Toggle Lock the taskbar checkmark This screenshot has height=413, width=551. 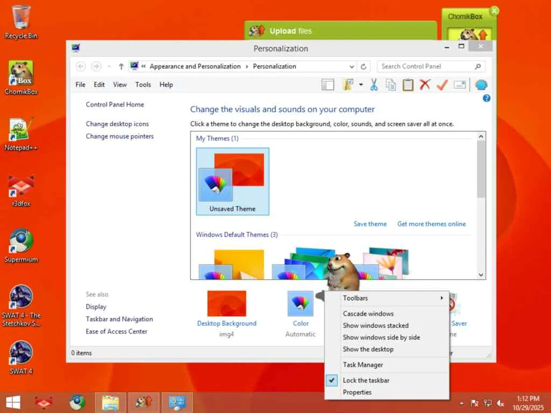tap(331, 380)
